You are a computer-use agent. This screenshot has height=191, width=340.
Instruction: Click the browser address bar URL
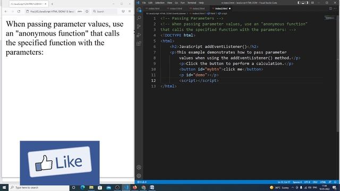(52, 11)
